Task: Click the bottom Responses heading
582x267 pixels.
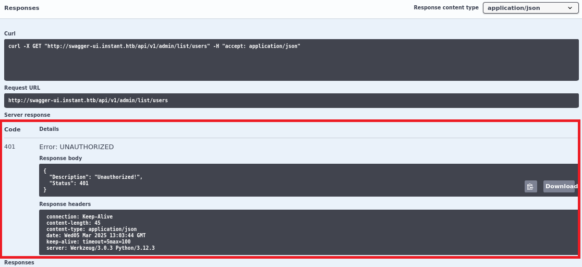Action: (19, 263)
